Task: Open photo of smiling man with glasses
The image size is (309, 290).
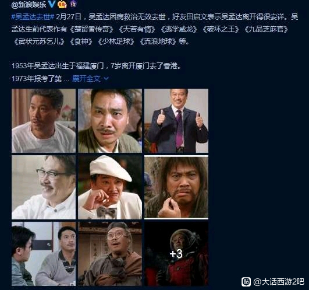Action: pos(44,187)
